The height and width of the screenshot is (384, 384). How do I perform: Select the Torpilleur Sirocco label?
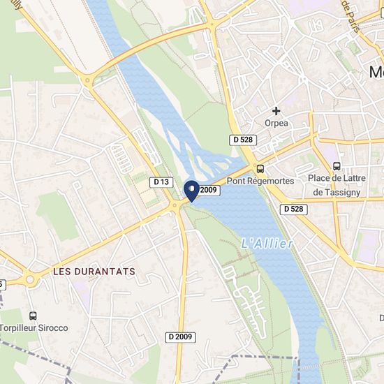point(34,328)
